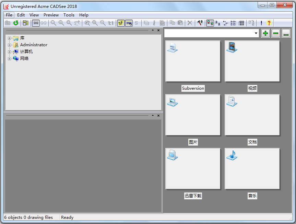This screenshot has width=296, height=224.
Task: Click the copy toolbar icon
Action: click(x=172, y=23)
